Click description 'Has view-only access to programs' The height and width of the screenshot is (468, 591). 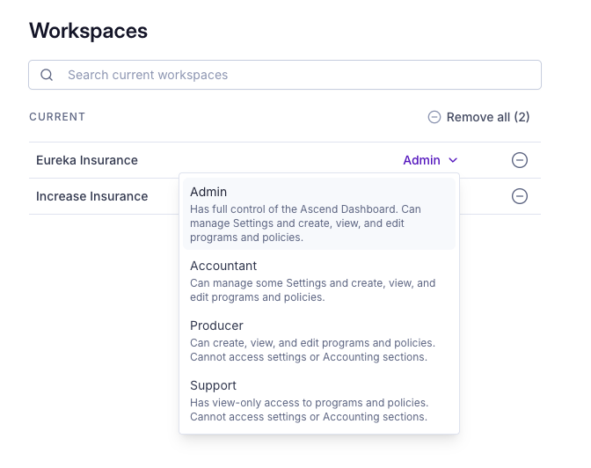[x=309, y=410]
